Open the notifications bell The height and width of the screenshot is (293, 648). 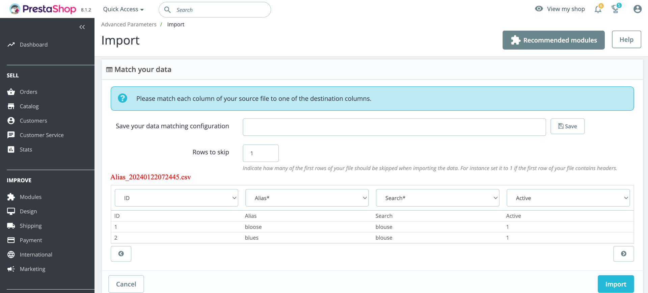pyautogui.click(x=598, y=9)
